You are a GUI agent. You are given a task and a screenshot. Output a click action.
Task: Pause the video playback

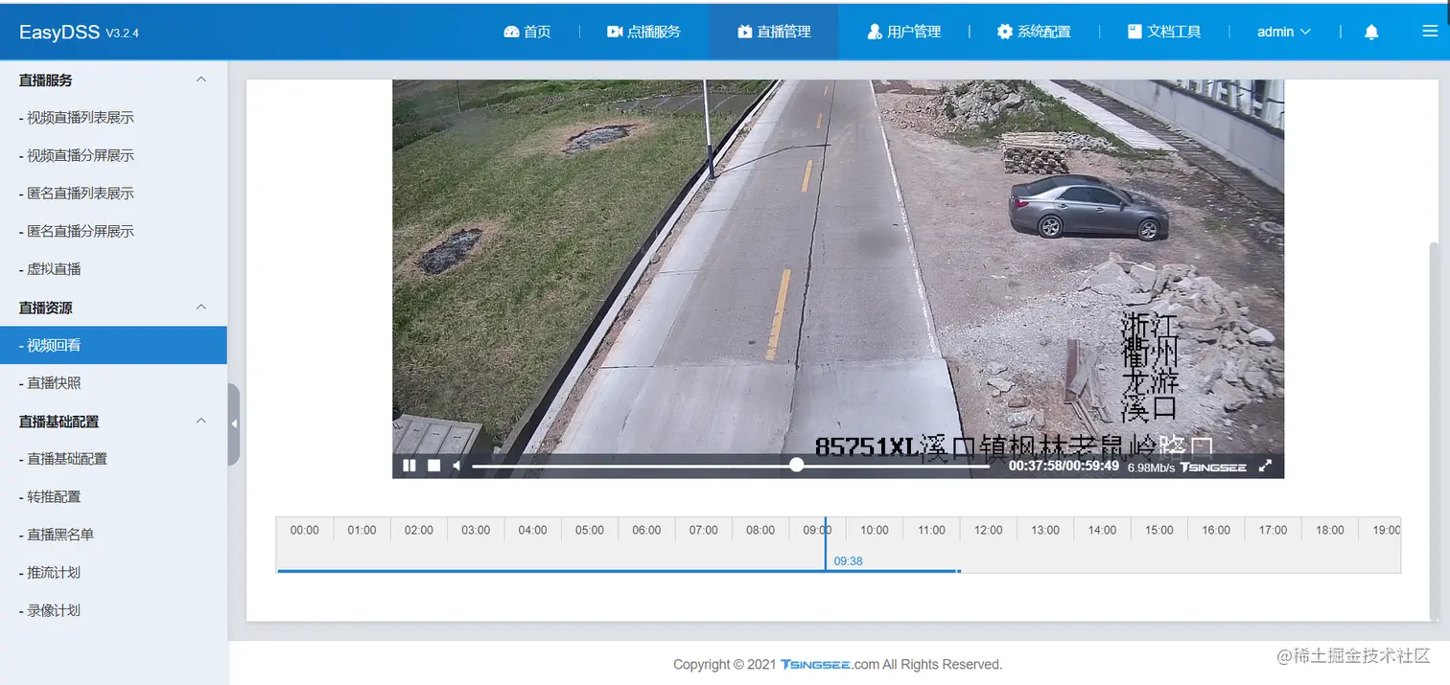click(x=409, y=466)
